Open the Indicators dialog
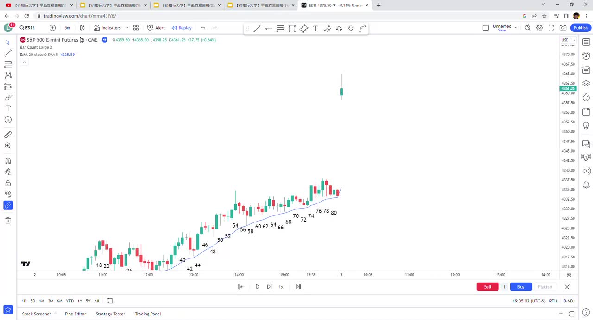 click(x=107, y=28)
